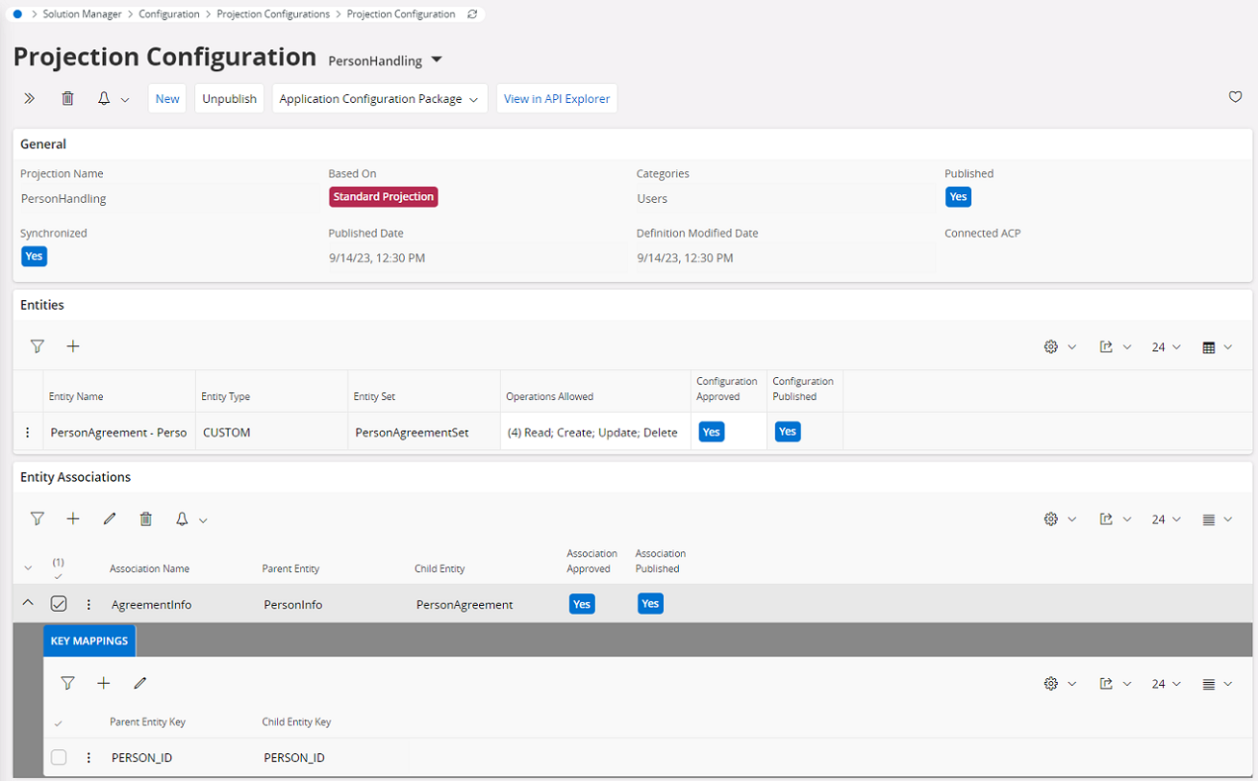Delete the selected entity association
The height and width of the screenshot is (781, 1258).
coord(146,519)
